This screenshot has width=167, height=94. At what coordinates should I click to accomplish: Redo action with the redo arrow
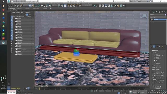tap(12, 6)
